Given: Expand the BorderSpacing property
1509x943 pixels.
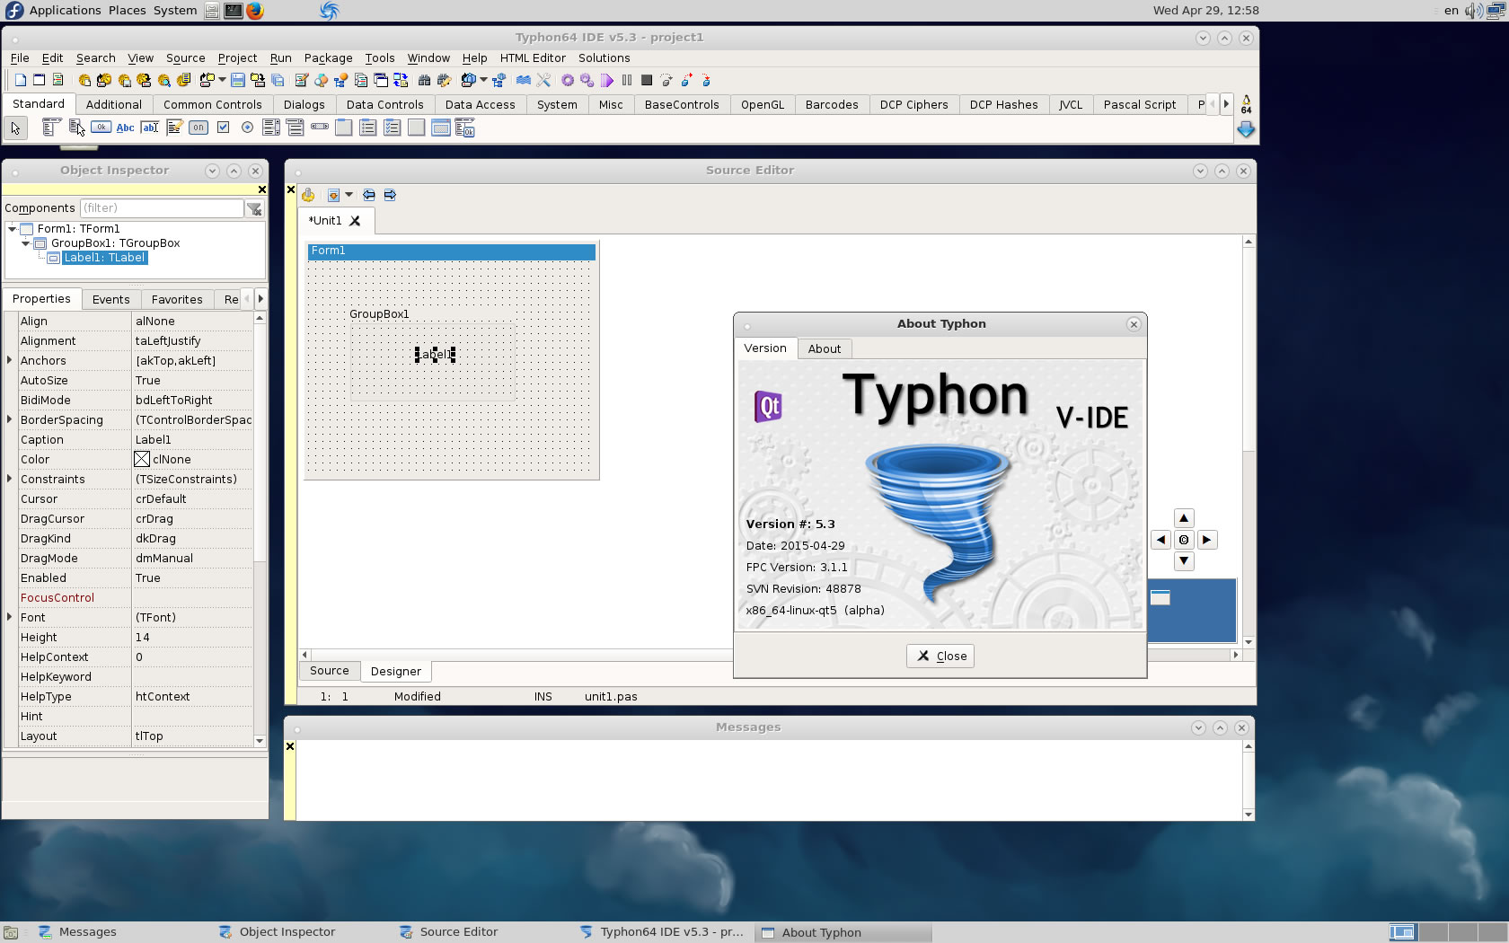Looking at the screenshot, I should pyautogui.click(x=10, y=419).
